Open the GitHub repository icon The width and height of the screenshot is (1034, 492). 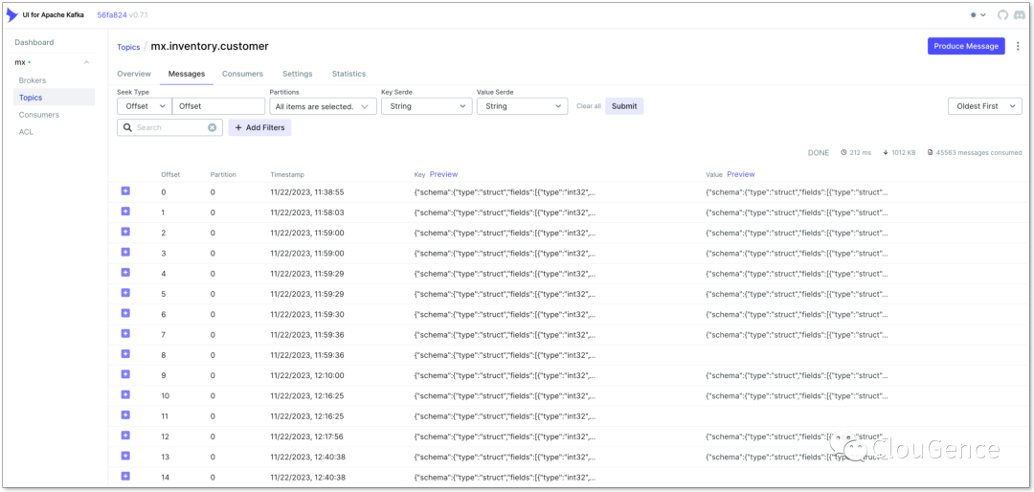coord(1002,15)
